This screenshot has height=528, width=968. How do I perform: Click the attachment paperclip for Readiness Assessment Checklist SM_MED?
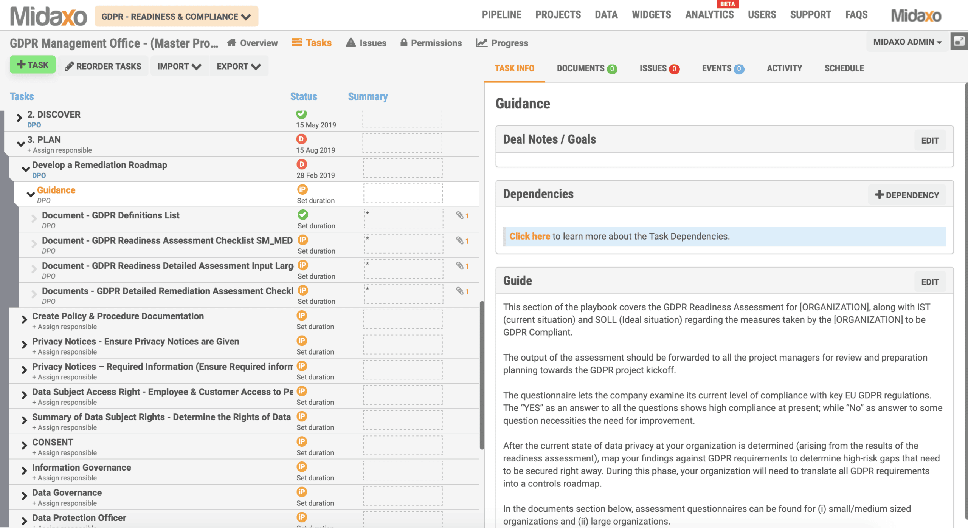[460, 241]
